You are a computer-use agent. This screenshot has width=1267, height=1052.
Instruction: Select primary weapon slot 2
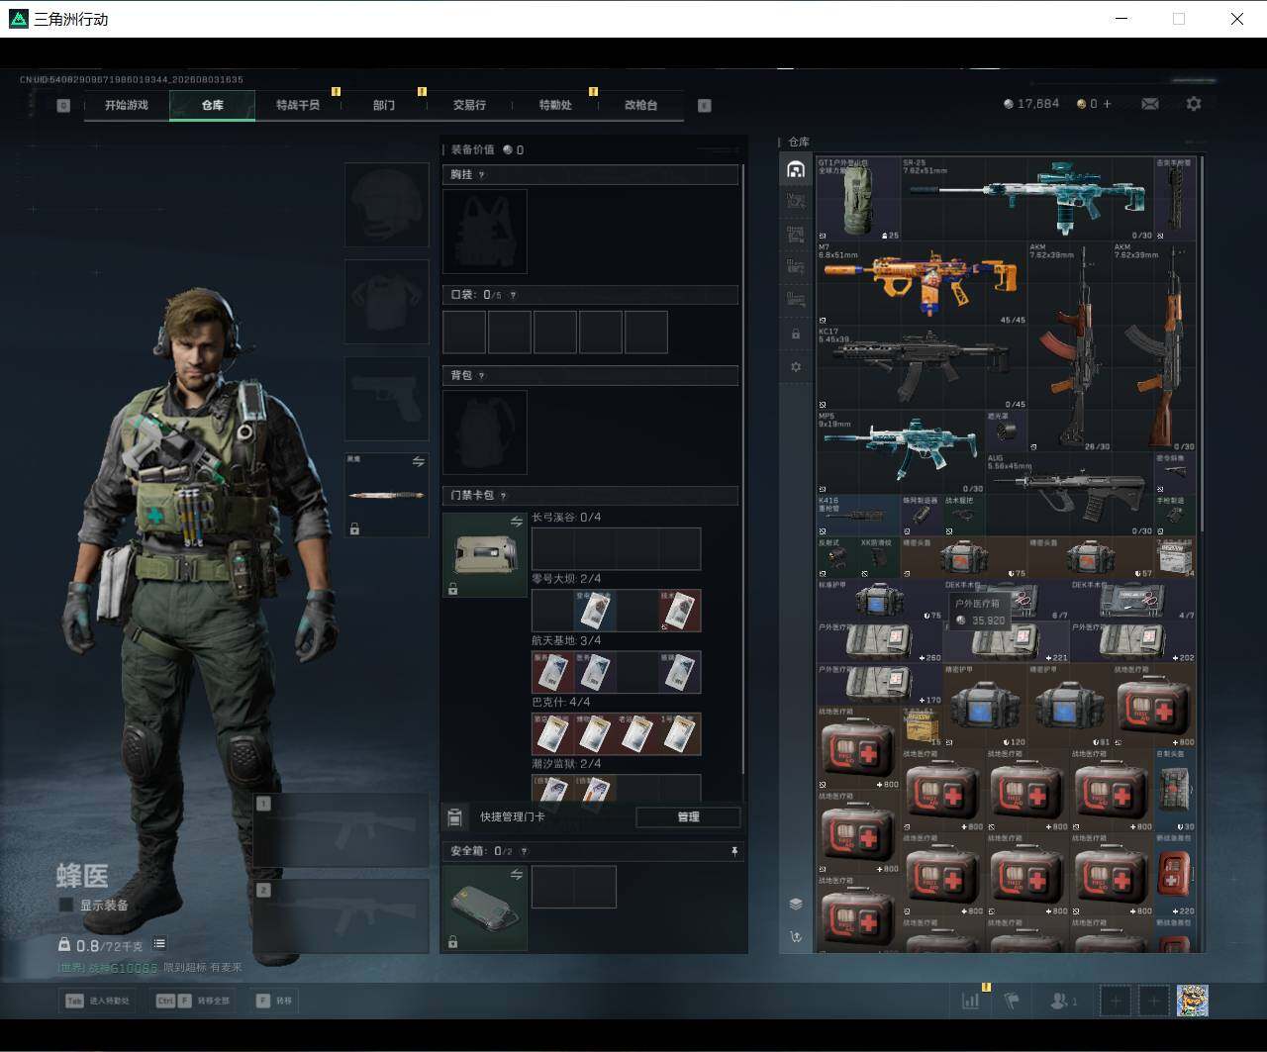tap(341, 916)
